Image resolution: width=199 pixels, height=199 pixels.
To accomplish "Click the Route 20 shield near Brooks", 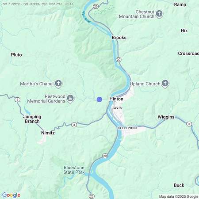I will (x=119, y=60).
